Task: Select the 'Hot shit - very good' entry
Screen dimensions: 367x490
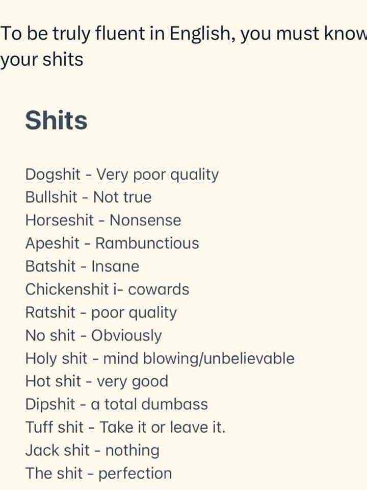Action: (x=97, y=382)
